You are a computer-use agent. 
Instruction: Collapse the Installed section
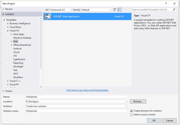3,14
